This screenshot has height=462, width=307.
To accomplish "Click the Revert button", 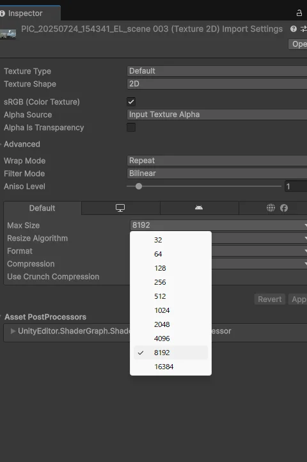I will click(269, 299).
